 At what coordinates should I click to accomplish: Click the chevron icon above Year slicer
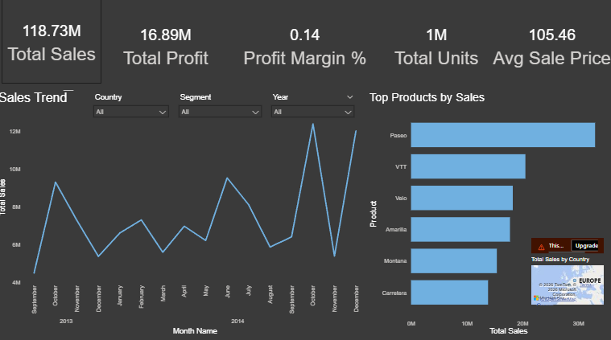click(349, 96)
